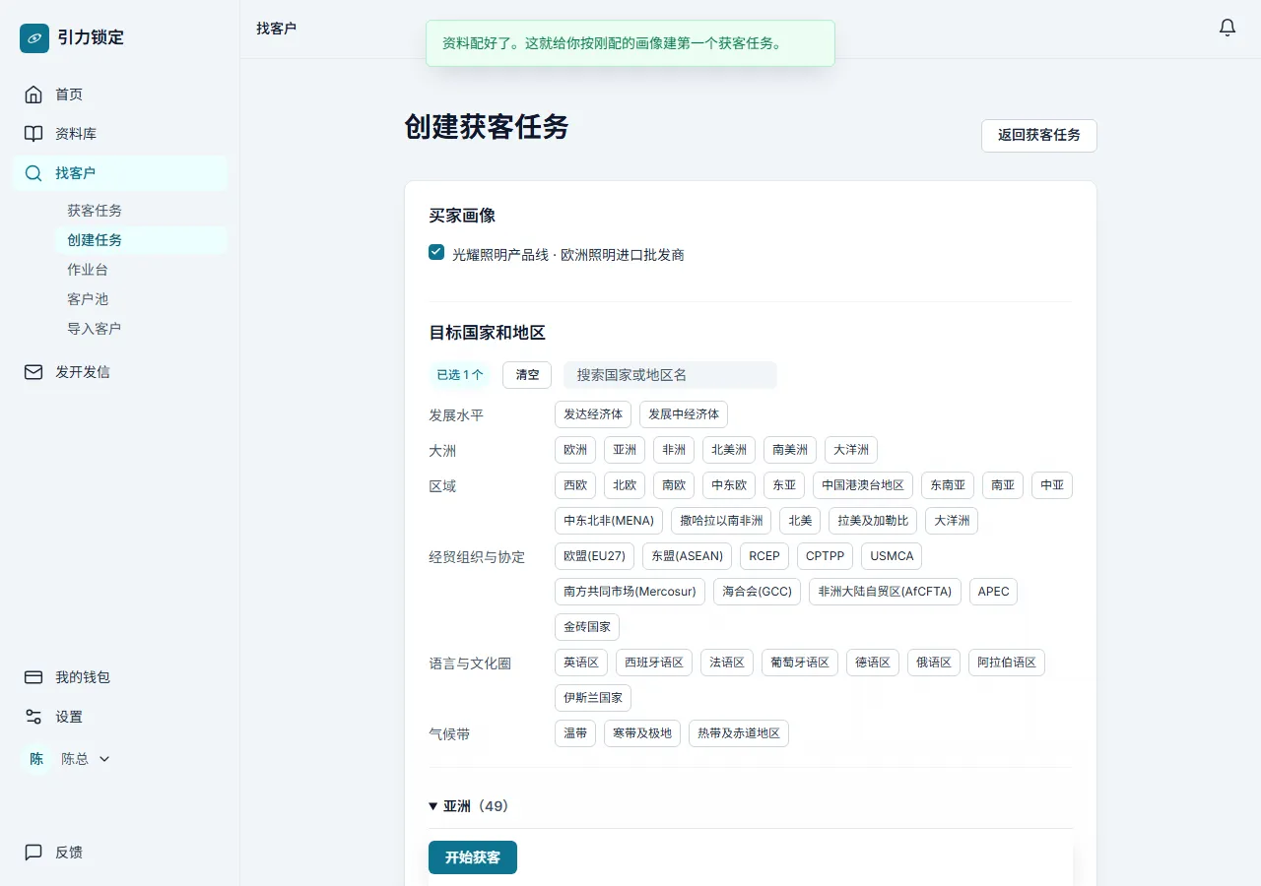Select the 海合会(GCC) chip
The image size is (1261, 886).
click(758, 592)
